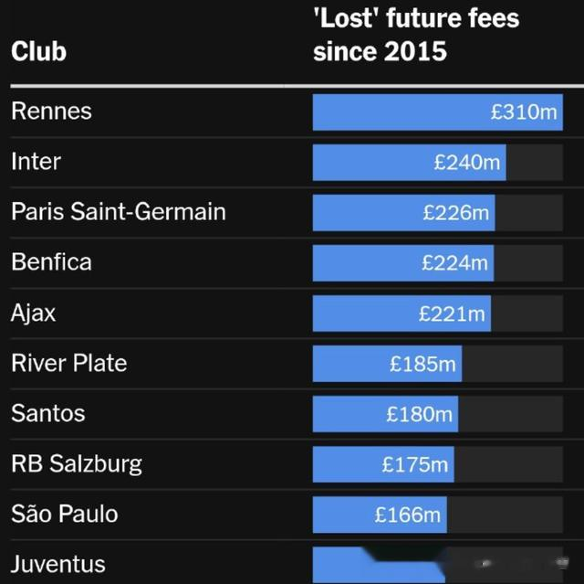Select the Juventus club name

click(x=58, y=564)
